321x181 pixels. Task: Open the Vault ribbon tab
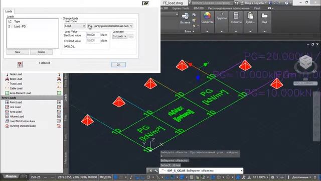(257, 8)
